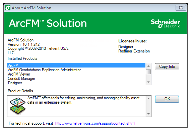Click the Designer license under Licenses in use
This screenshot has height=131, width=191.
click(126, 47)
